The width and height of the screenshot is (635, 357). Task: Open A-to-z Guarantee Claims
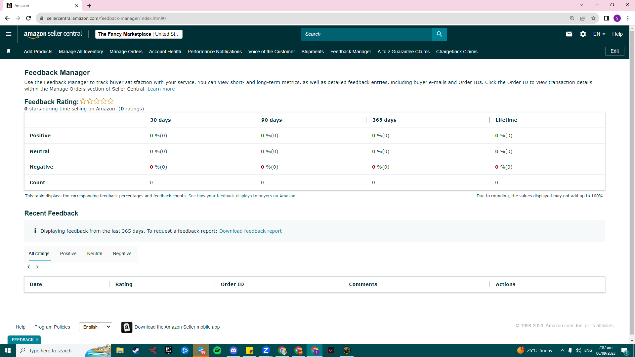click(x=403, y=52)
